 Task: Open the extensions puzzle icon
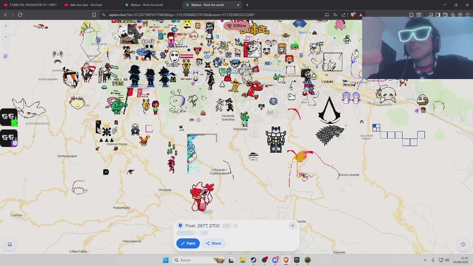point(411,15)
